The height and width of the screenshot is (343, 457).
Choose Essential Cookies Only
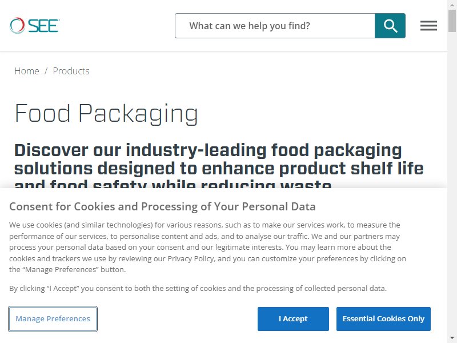(x=383, y=319)
